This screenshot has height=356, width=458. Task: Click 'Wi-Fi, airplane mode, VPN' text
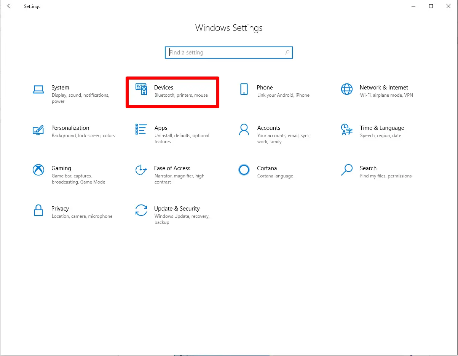click(386, 95)
